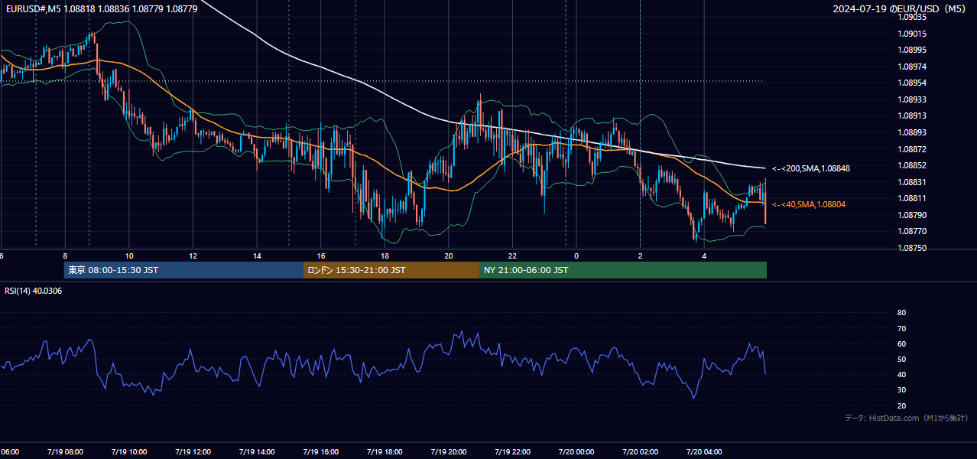Click price axis value 1.08913

pos(911,116)
